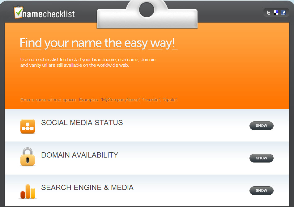
Task: Open the Facebook icon in the header
Action: [x=283, y=13]
